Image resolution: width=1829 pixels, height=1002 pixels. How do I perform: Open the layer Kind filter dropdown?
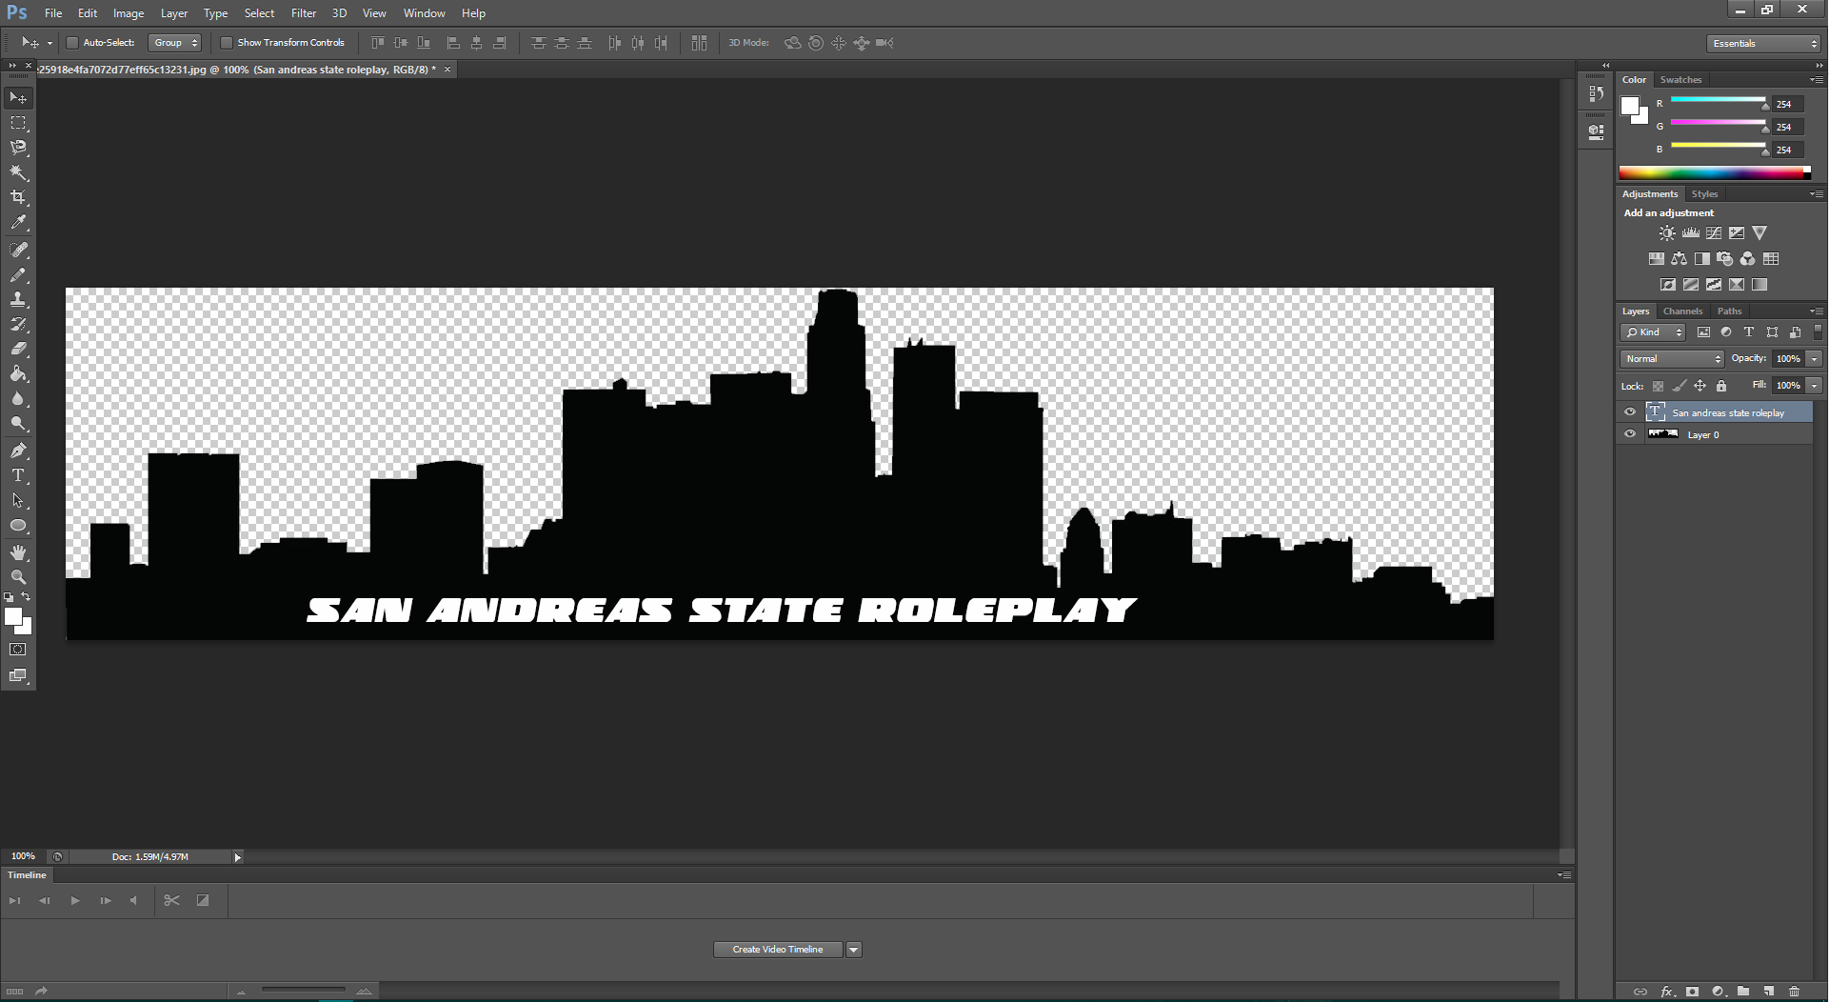click(1653, 332)
